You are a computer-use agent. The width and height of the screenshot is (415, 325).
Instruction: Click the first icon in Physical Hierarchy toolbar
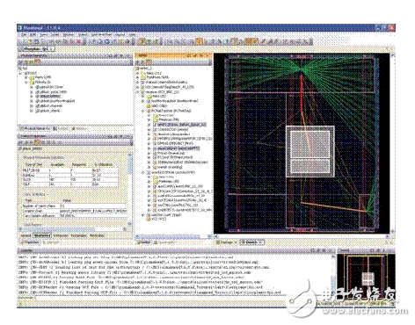tap(21, 62)
